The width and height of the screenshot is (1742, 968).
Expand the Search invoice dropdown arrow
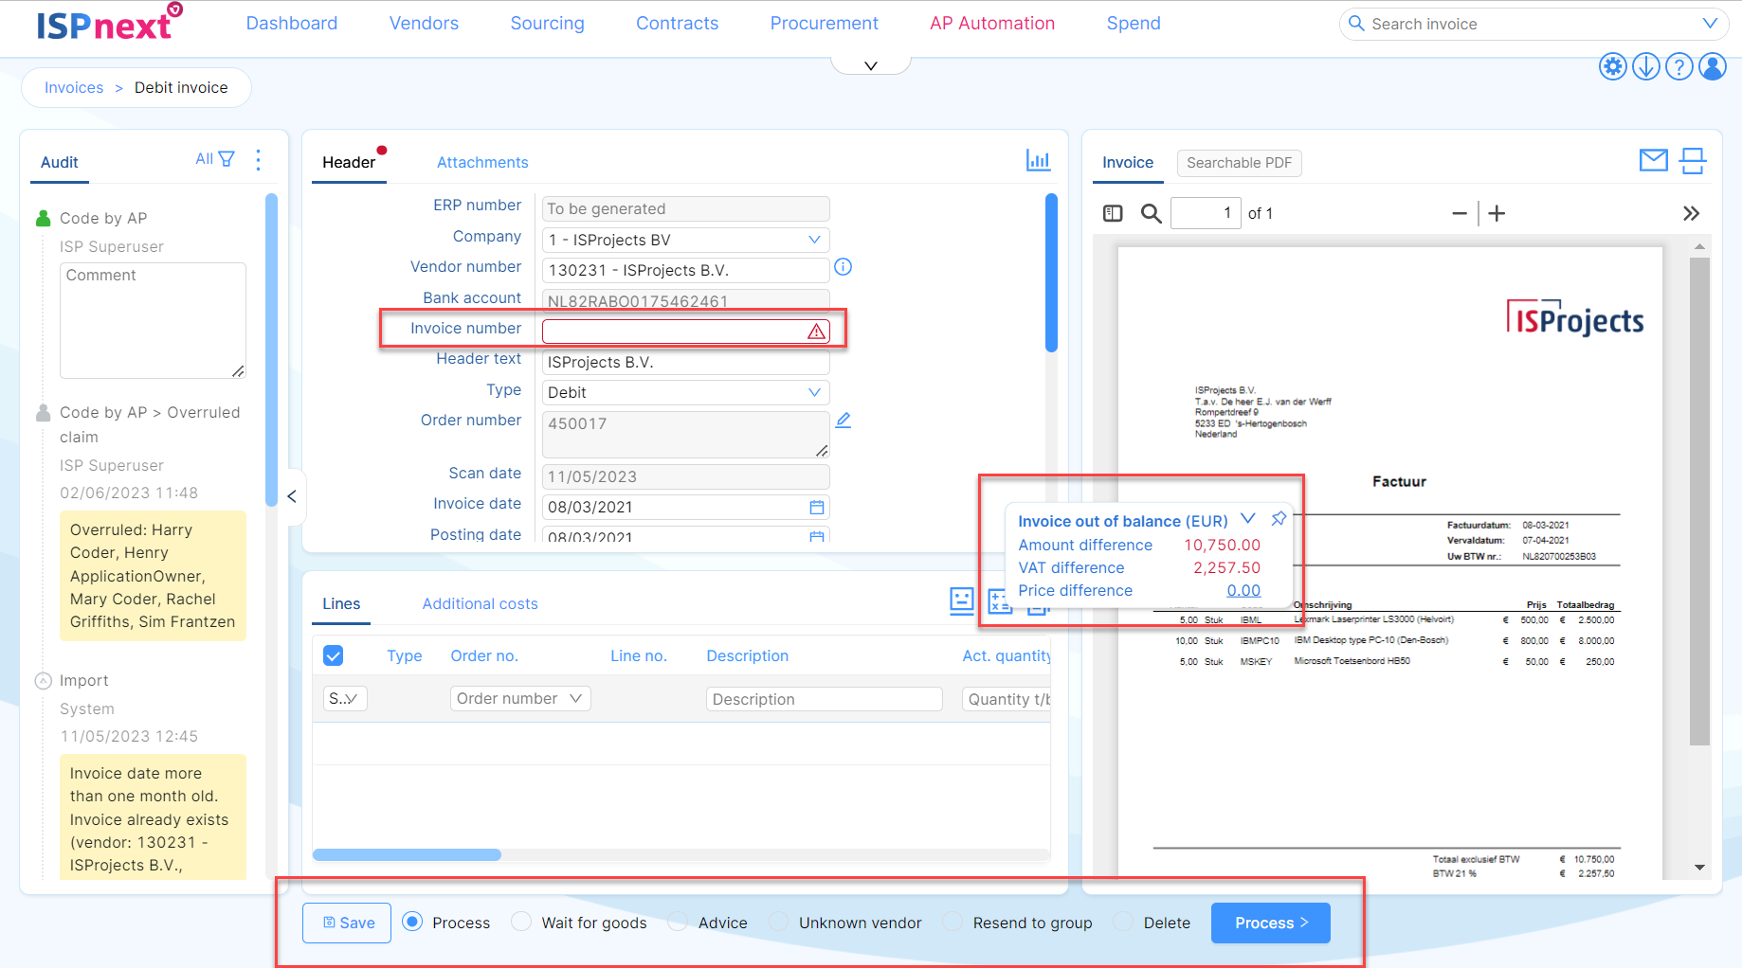[1710, 24]
